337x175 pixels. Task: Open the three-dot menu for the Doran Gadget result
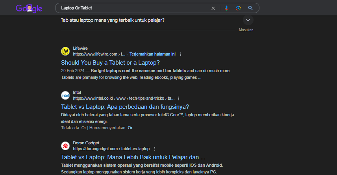pyautogui.click(x=155, y=149)
